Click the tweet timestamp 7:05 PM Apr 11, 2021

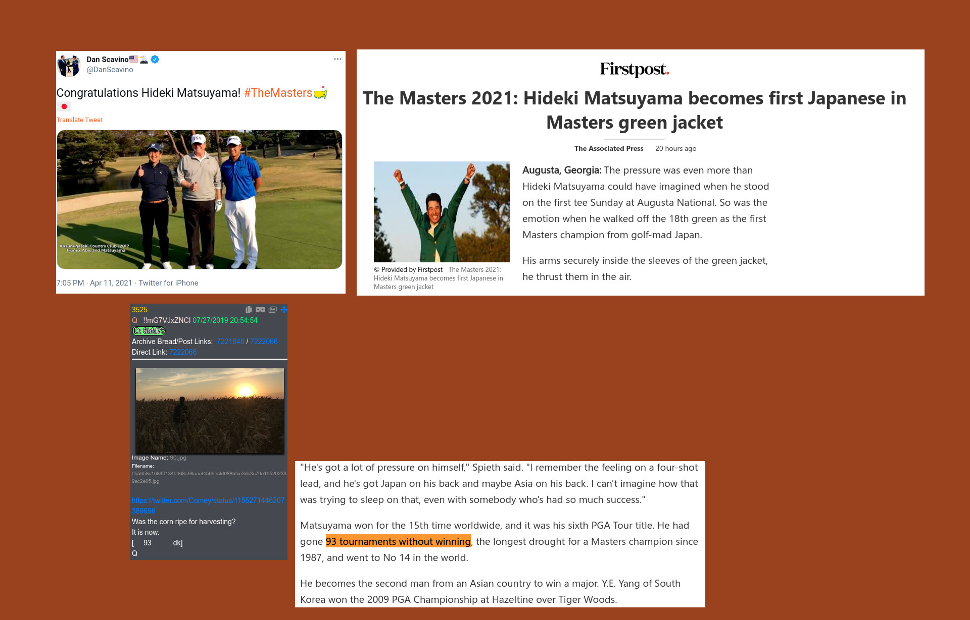tap(94, 283)
